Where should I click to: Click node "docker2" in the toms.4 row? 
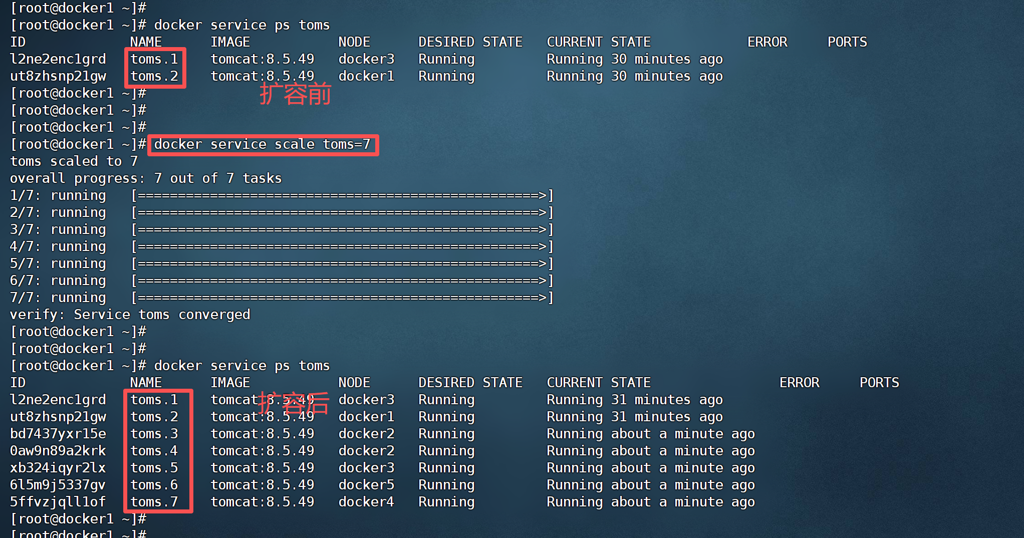[367, 451]
